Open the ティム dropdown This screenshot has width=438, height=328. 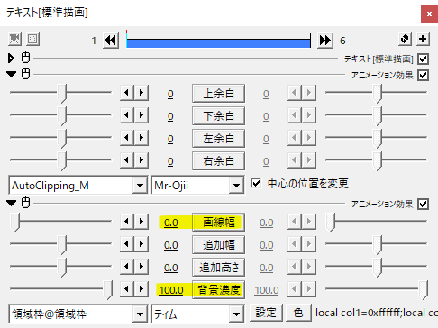(x=236, y=314)
